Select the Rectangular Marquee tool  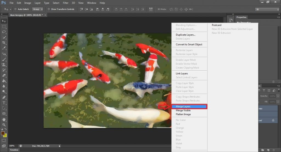(4, 26)
